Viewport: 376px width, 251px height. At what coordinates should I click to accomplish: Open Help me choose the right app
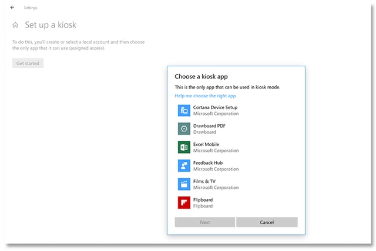(205, 96)
